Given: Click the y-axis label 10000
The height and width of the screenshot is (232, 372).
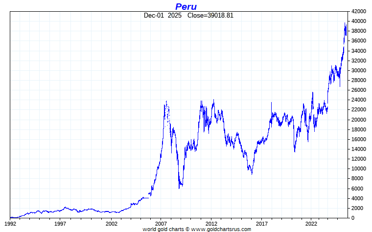Looking at the screenshot, I should pyautogui.click(x=358, y=169).
